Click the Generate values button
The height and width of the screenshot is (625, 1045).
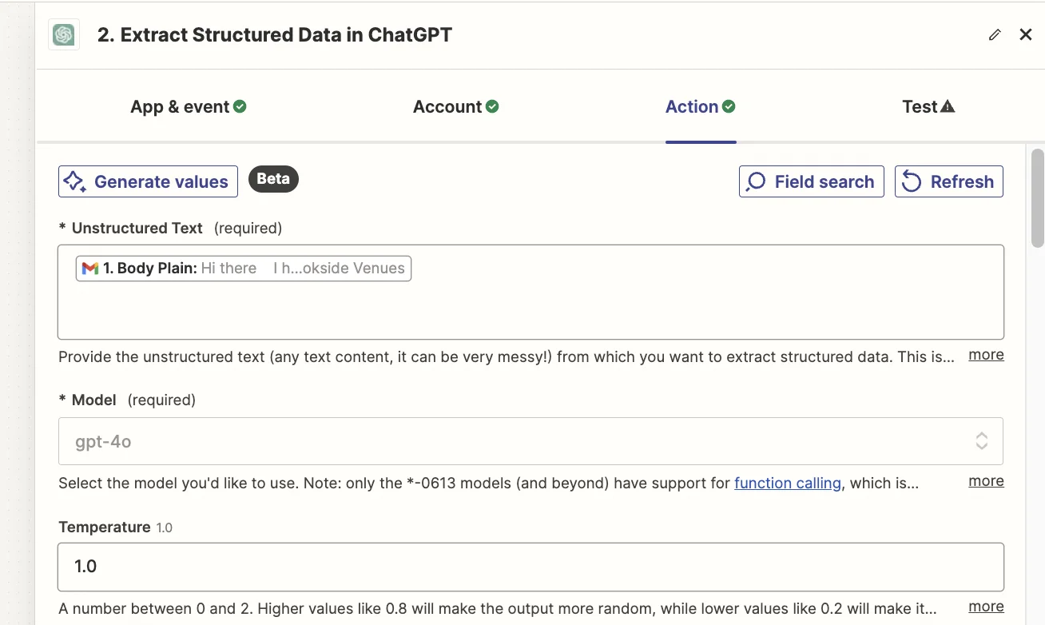pos(148,181)
